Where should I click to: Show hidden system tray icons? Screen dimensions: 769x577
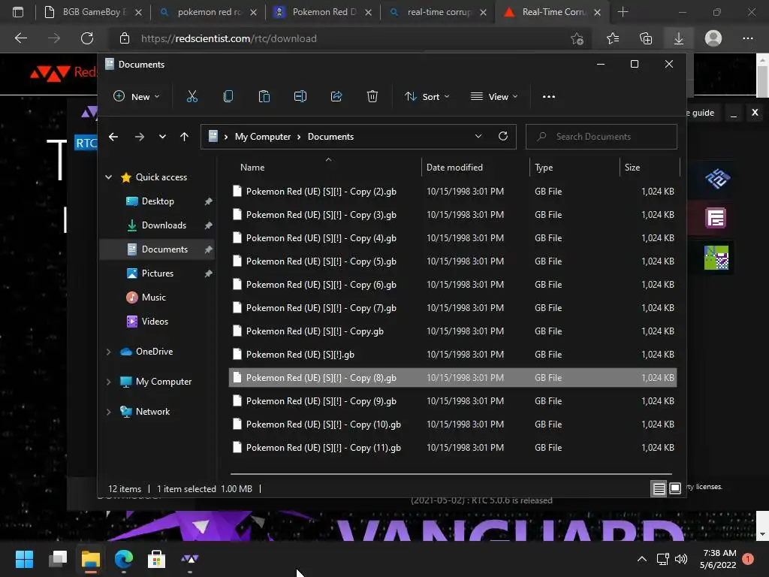click(641, 559)
